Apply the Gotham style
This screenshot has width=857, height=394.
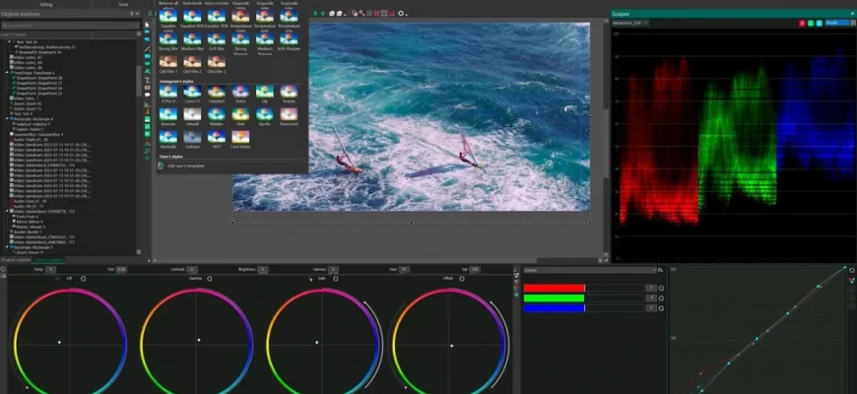192,139
